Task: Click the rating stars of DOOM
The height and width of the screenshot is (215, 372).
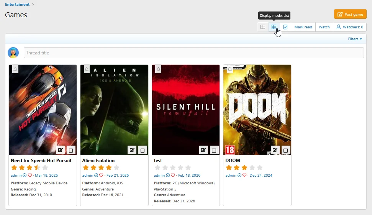Action: click(244, 168)
